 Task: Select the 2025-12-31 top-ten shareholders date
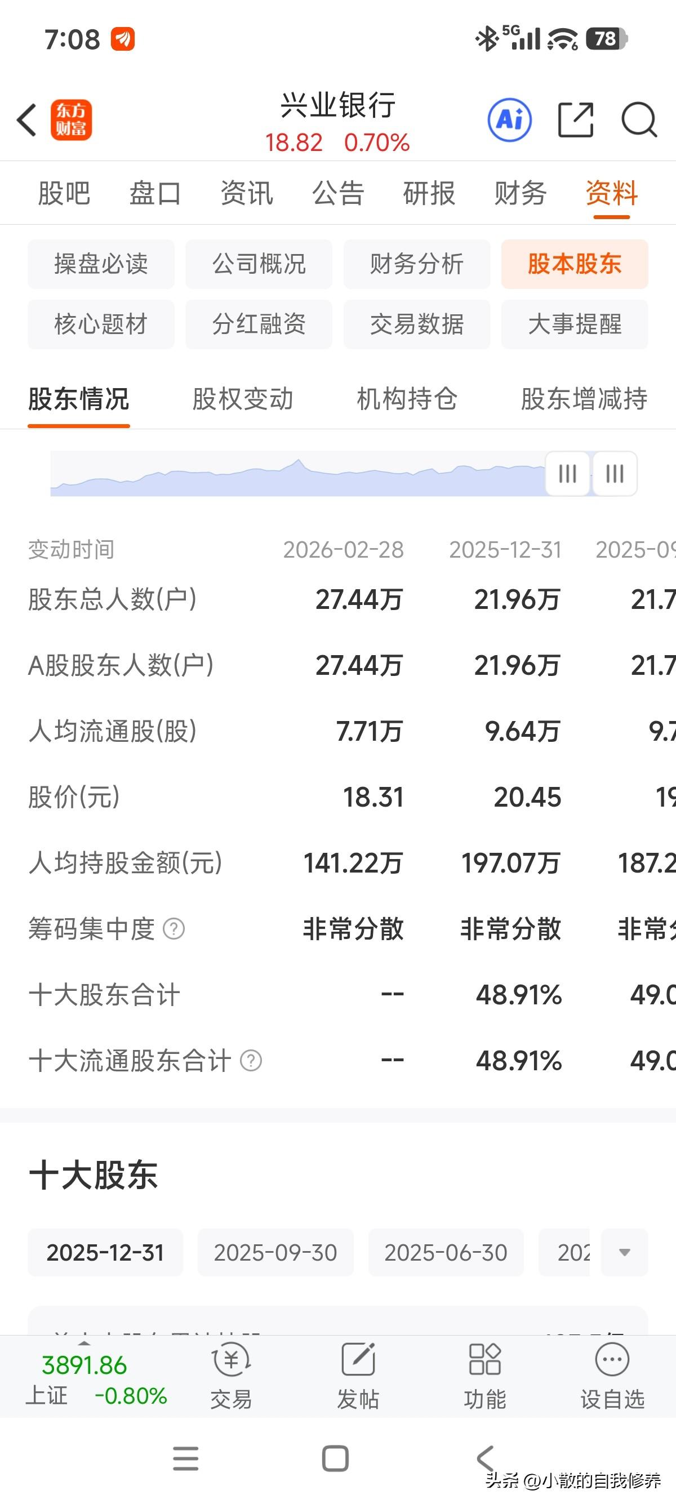coord(105,1252)
